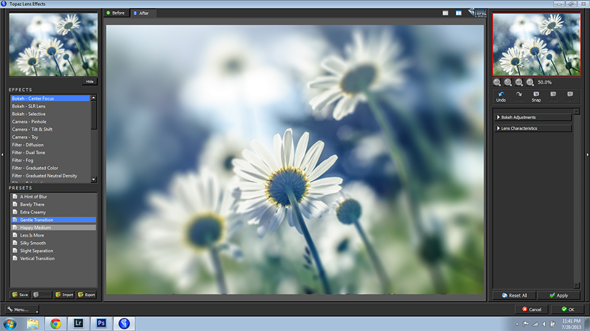Click the 1:1 actual size zoom icon
This screenshot has height=331, width=590.
[x=530, y=82]
